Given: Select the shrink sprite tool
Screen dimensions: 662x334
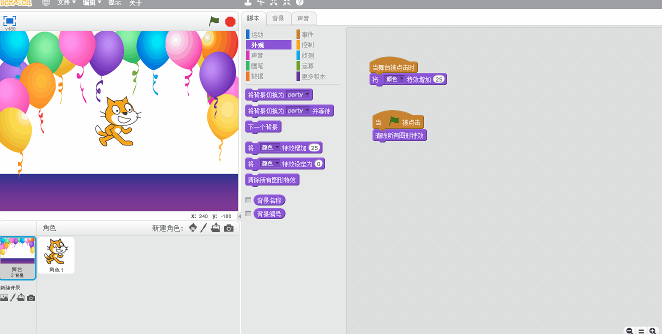Looking at the screenshot, I should (286, 2).
